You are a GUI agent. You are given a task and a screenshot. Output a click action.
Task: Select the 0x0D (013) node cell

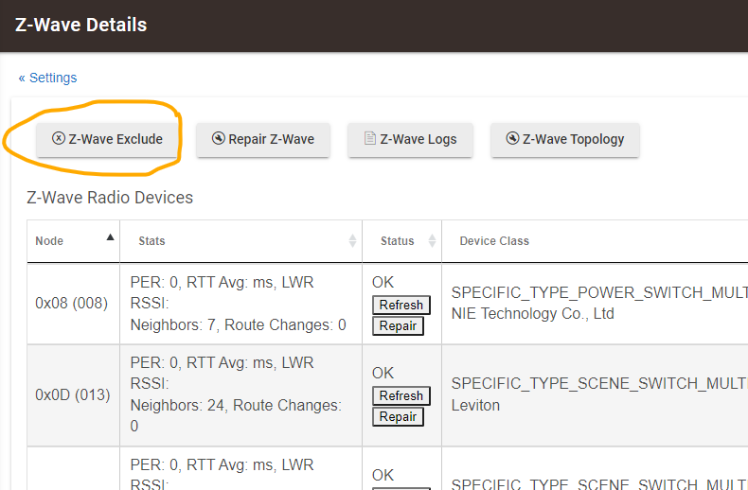click(72, 394)
